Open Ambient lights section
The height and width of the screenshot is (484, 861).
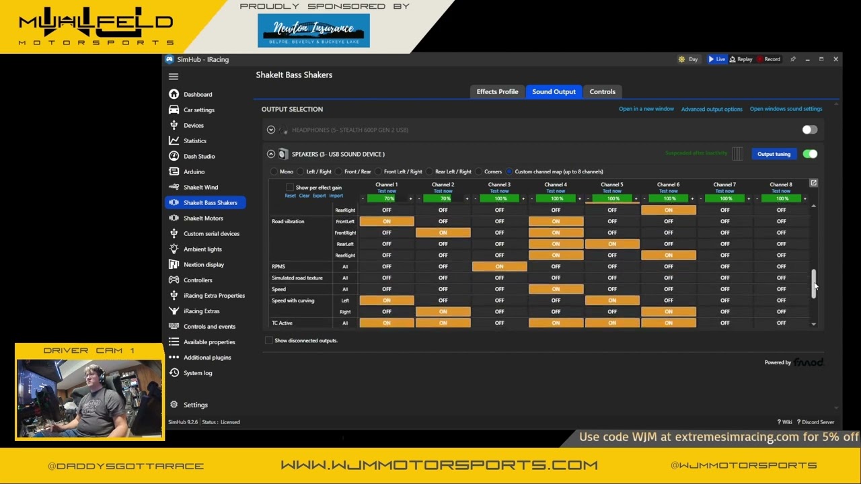coord(202,249)
